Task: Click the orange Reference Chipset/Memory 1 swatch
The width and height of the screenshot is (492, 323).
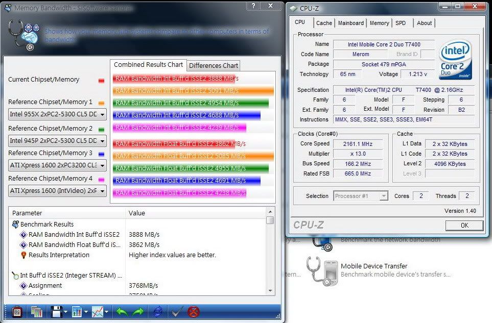Action: coord(101,103)
